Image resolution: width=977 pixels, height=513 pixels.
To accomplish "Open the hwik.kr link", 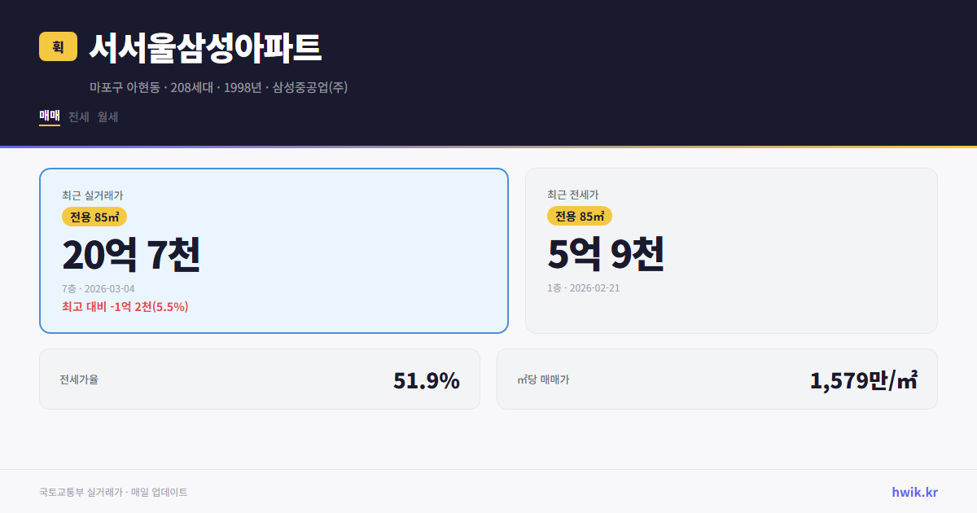I will tap(914, 492).
